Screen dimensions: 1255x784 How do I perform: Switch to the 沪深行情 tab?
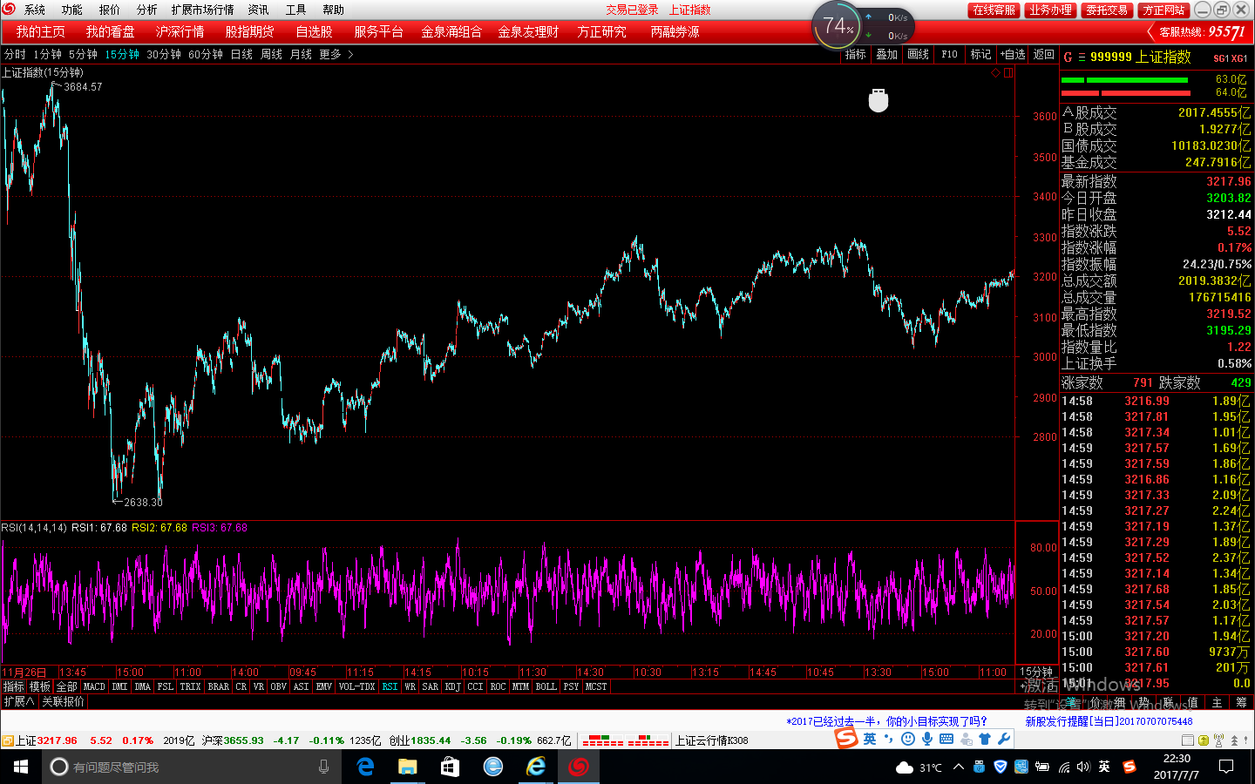[x=180, y=31]
